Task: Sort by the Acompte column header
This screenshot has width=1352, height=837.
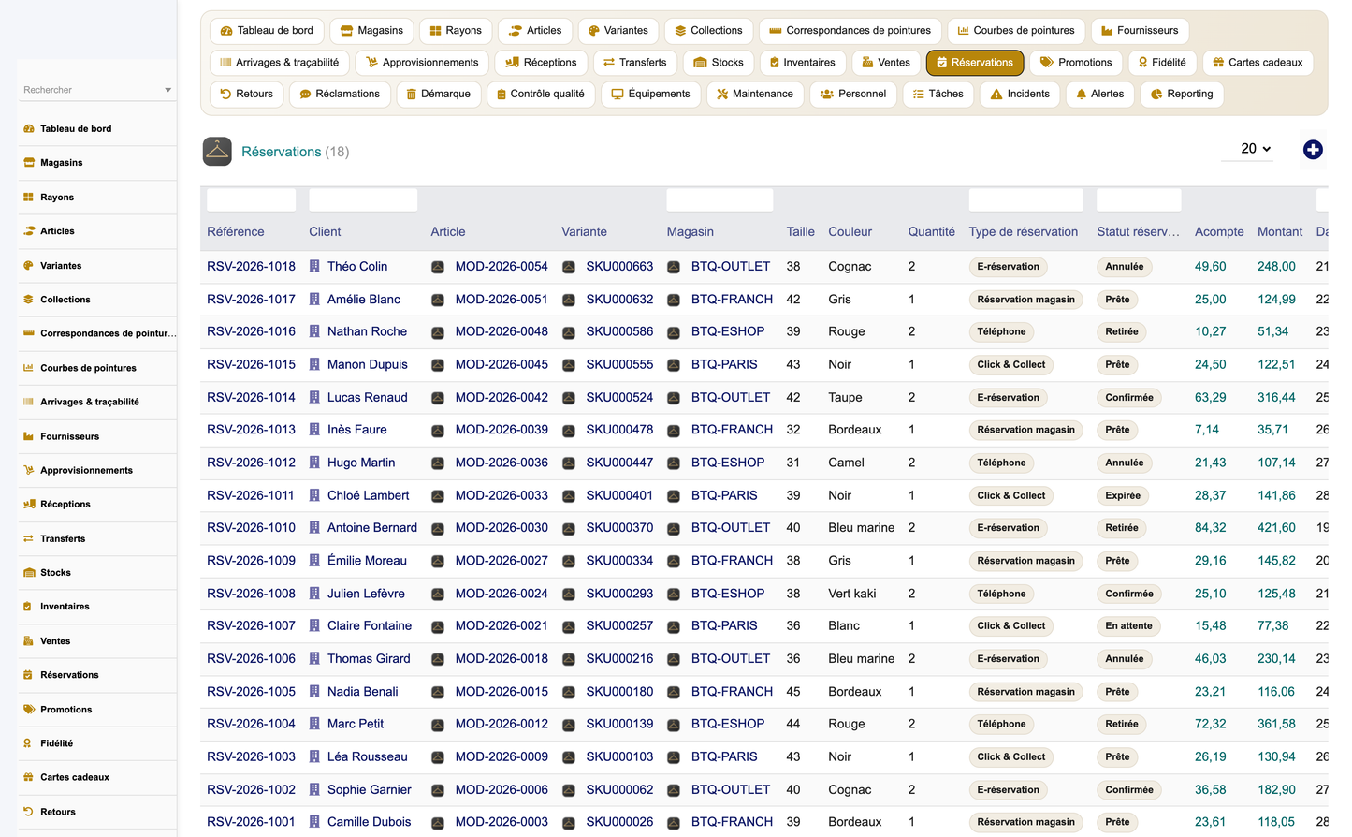Action: [1219, 232]
